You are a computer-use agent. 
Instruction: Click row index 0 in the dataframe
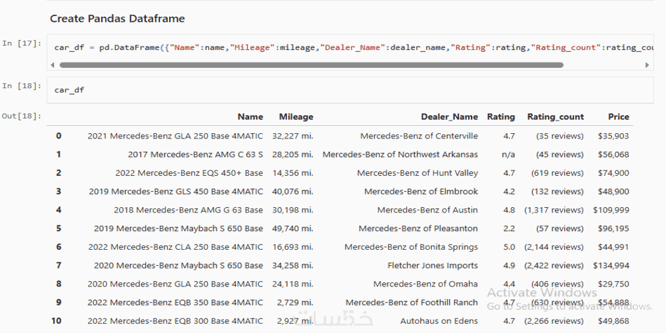tap(59, 136)
